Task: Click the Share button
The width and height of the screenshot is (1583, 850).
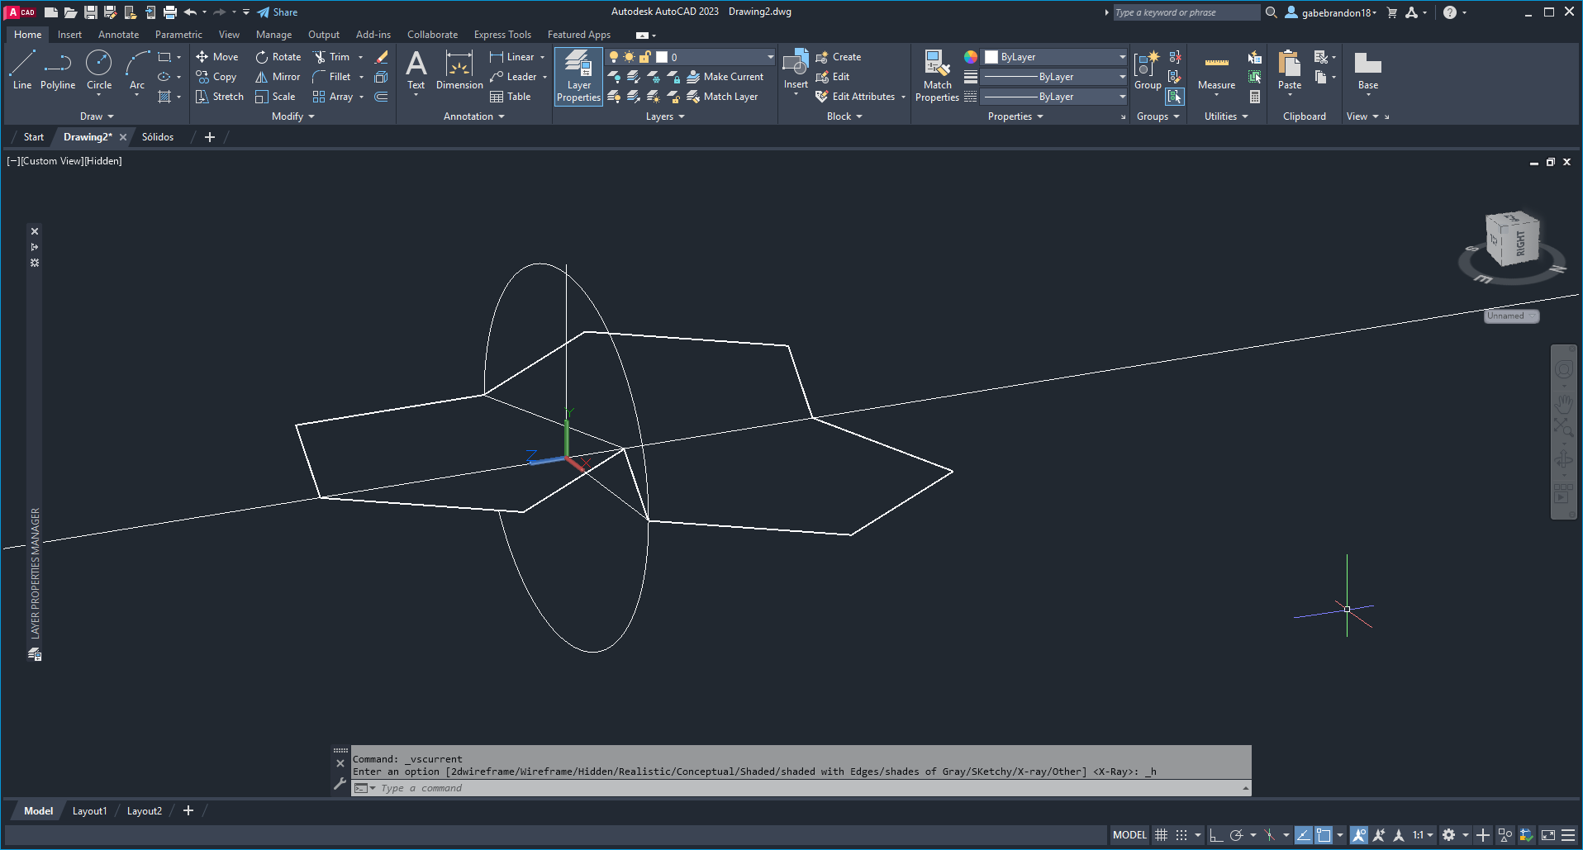Action: pyautogui.click(x=278, y=12)
